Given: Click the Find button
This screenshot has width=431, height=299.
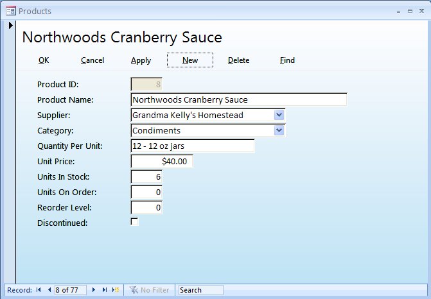Looking at the screenshot, I should click(287, 60).
